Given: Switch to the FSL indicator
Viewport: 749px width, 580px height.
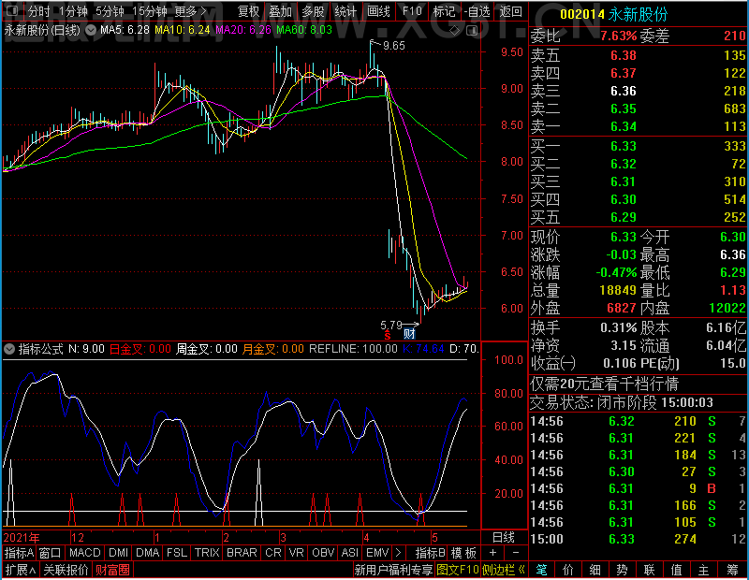Looking at the screenshot, I should coord(177,553).
